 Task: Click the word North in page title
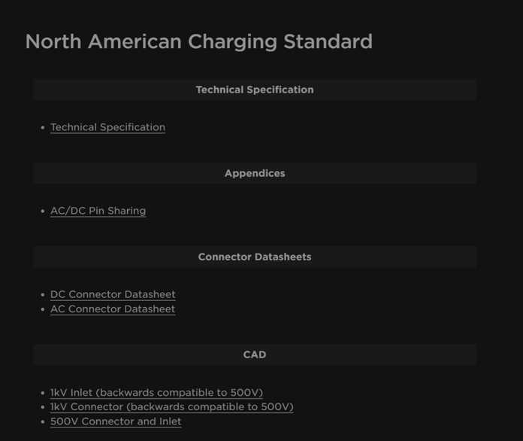click(53, 41)
